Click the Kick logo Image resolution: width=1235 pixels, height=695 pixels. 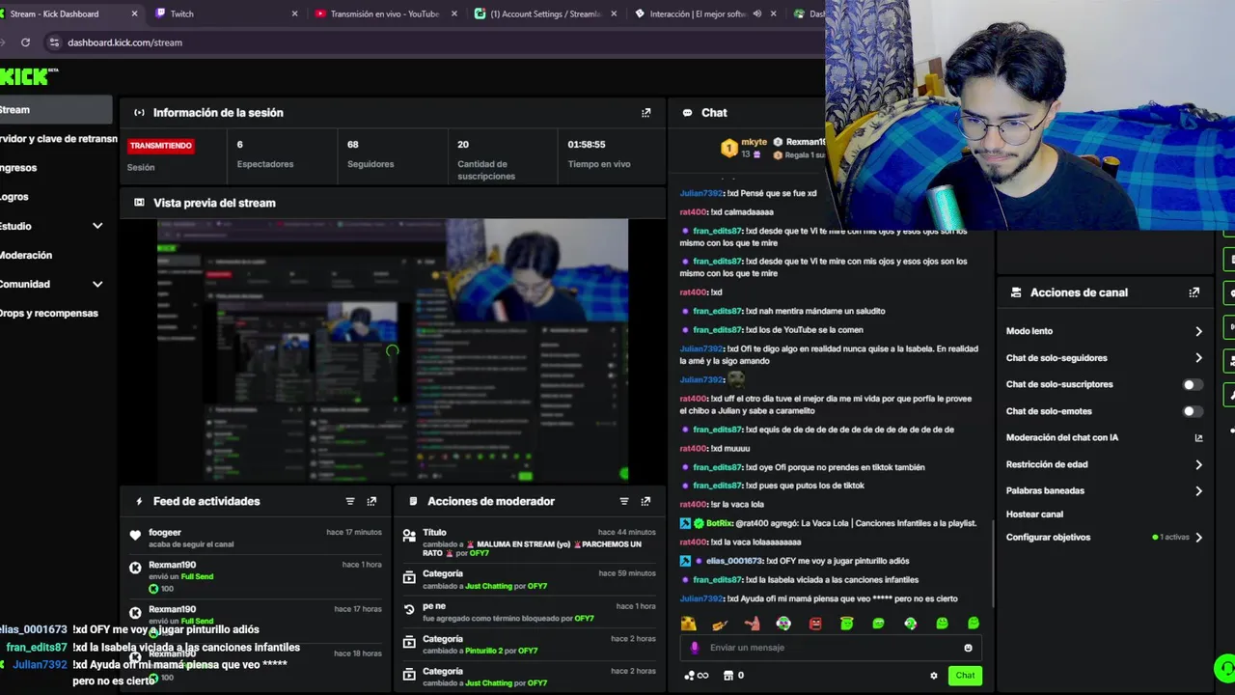point(29,76)
